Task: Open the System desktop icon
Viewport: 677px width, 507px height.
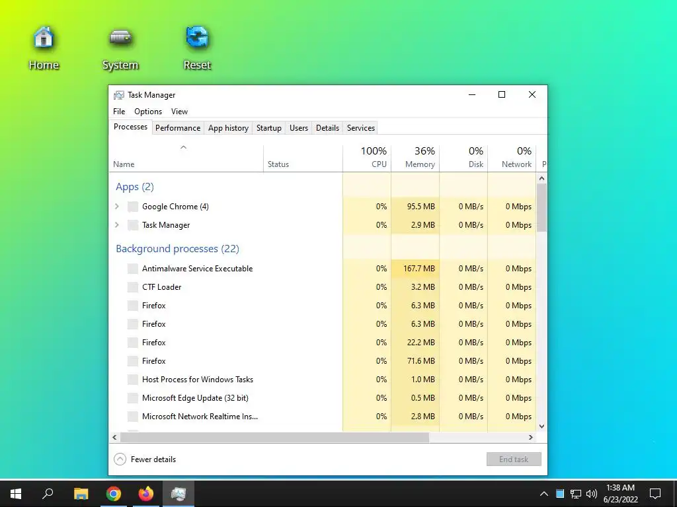Action: click(x=120, y=48)
